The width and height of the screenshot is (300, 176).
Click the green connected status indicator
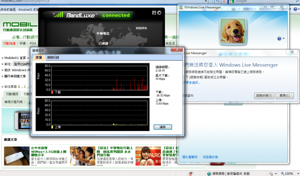tap(116, 15)
